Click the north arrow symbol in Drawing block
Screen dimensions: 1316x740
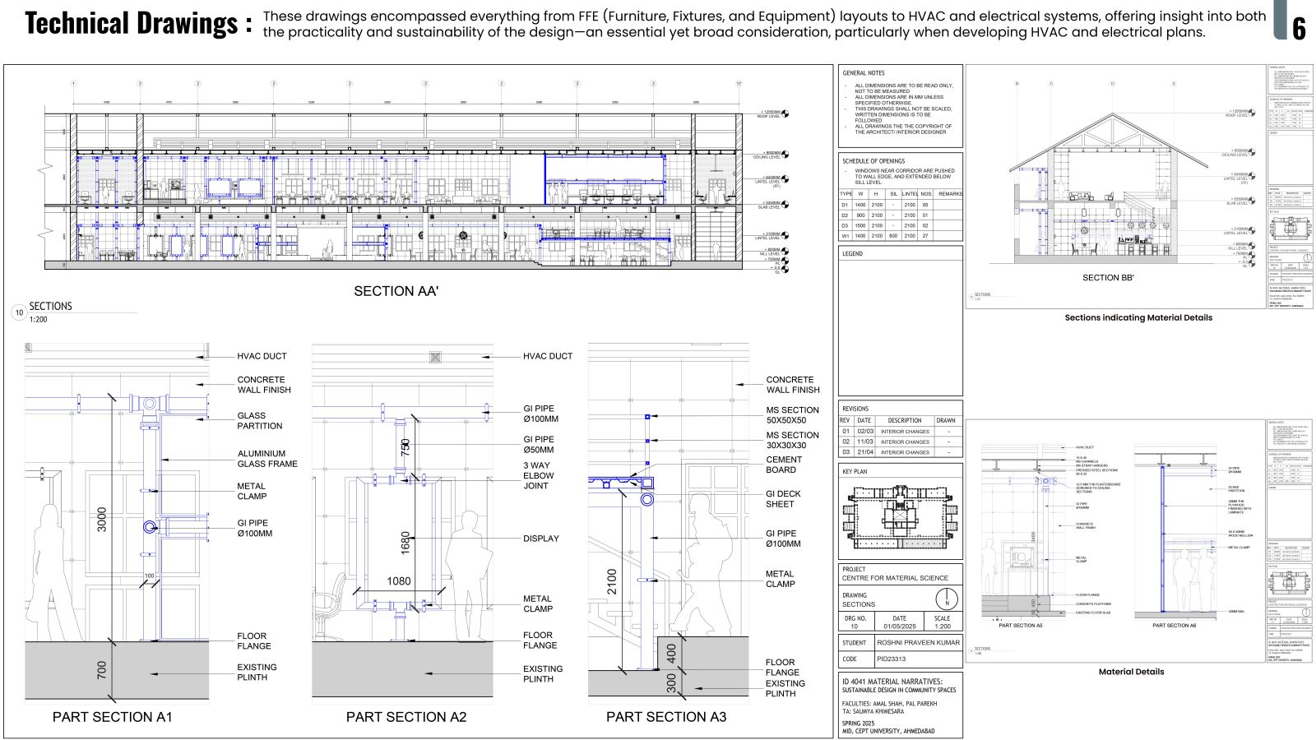point(947,599)
